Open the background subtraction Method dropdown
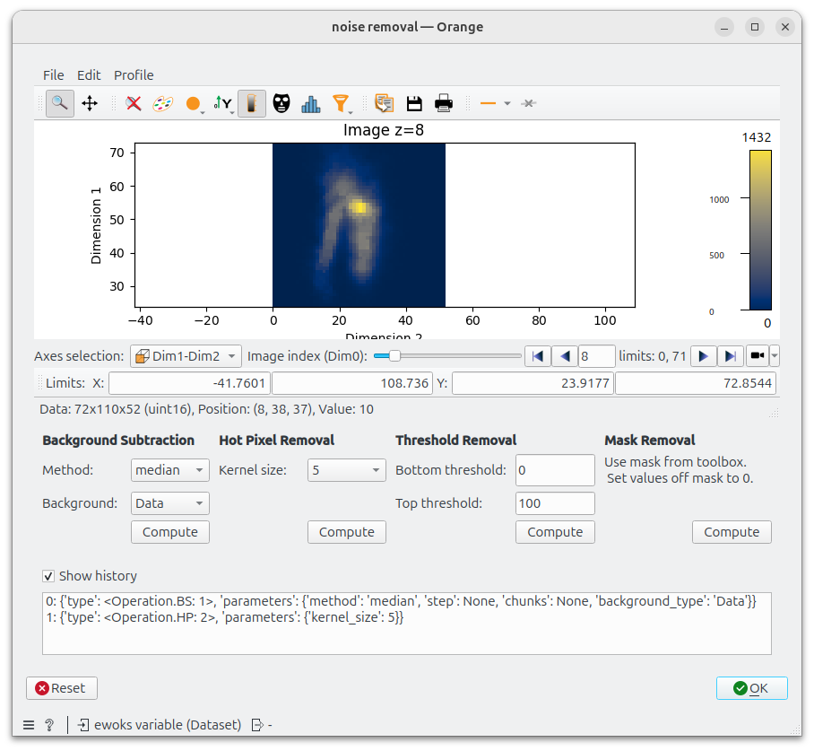 tap(170, 470)
